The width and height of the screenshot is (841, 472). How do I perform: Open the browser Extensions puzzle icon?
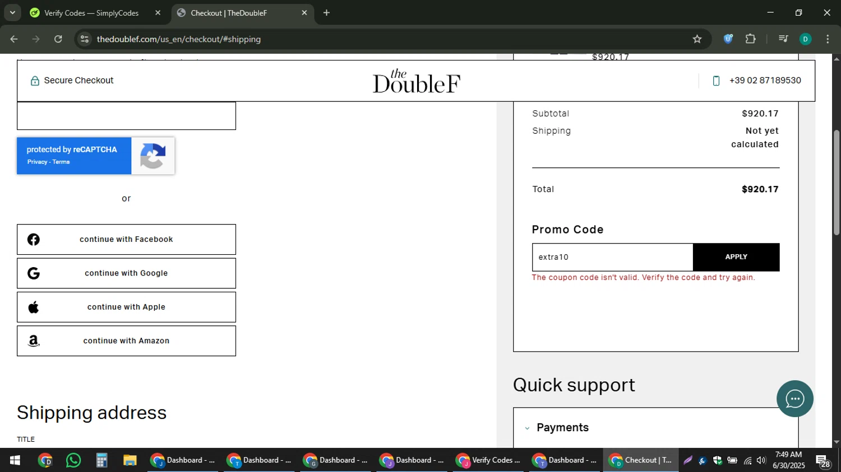point(751,39)
